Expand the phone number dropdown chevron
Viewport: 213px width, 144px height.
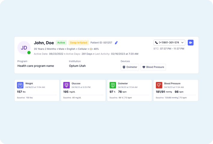point(182,43)
